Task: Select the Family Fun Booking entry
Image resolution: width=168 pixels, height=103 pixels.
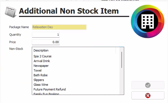Action: 46,94
